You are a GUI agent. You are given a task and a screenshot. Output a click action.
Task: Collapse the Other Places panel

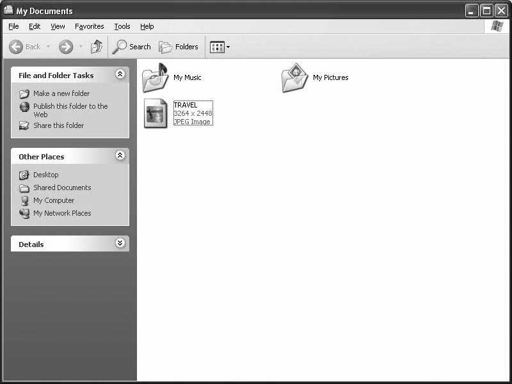coord(120,156)
